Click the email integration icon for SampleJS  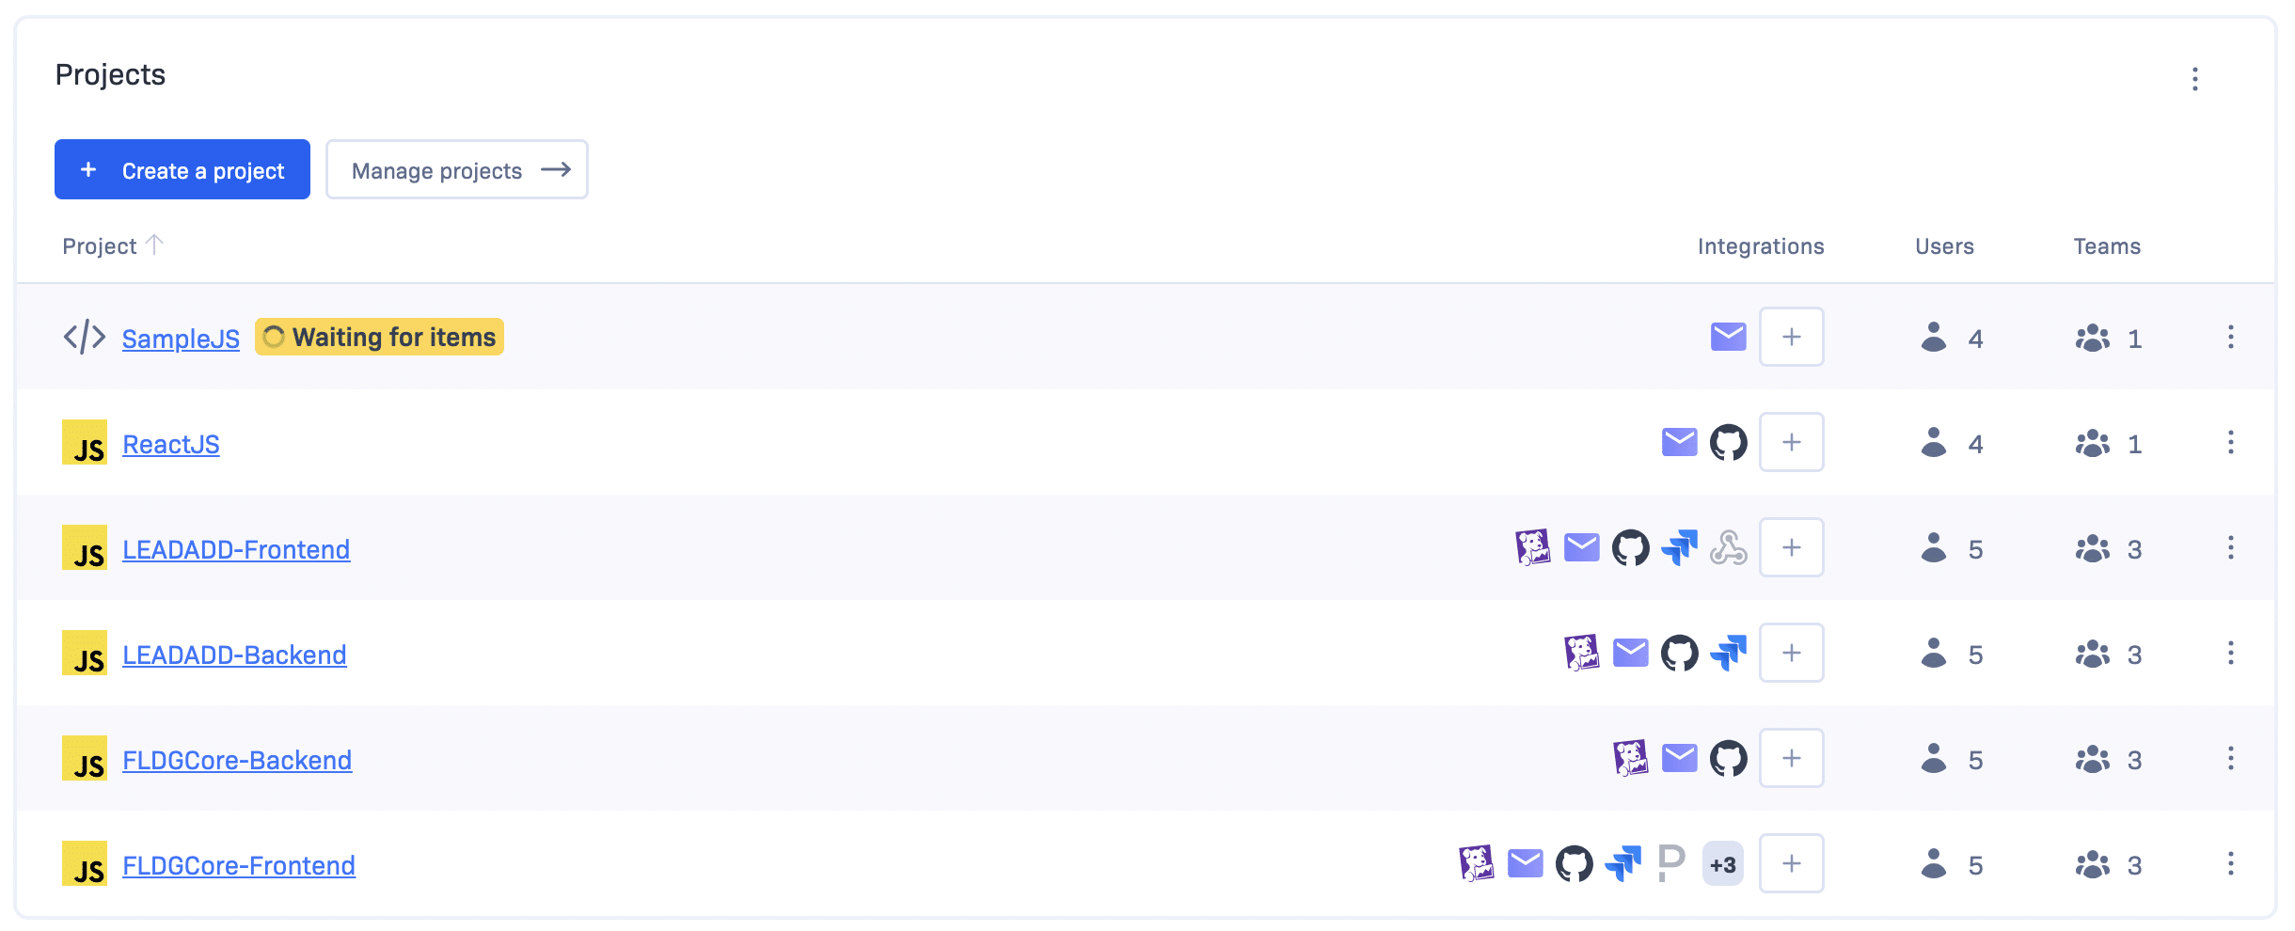tap(1728, 337)
